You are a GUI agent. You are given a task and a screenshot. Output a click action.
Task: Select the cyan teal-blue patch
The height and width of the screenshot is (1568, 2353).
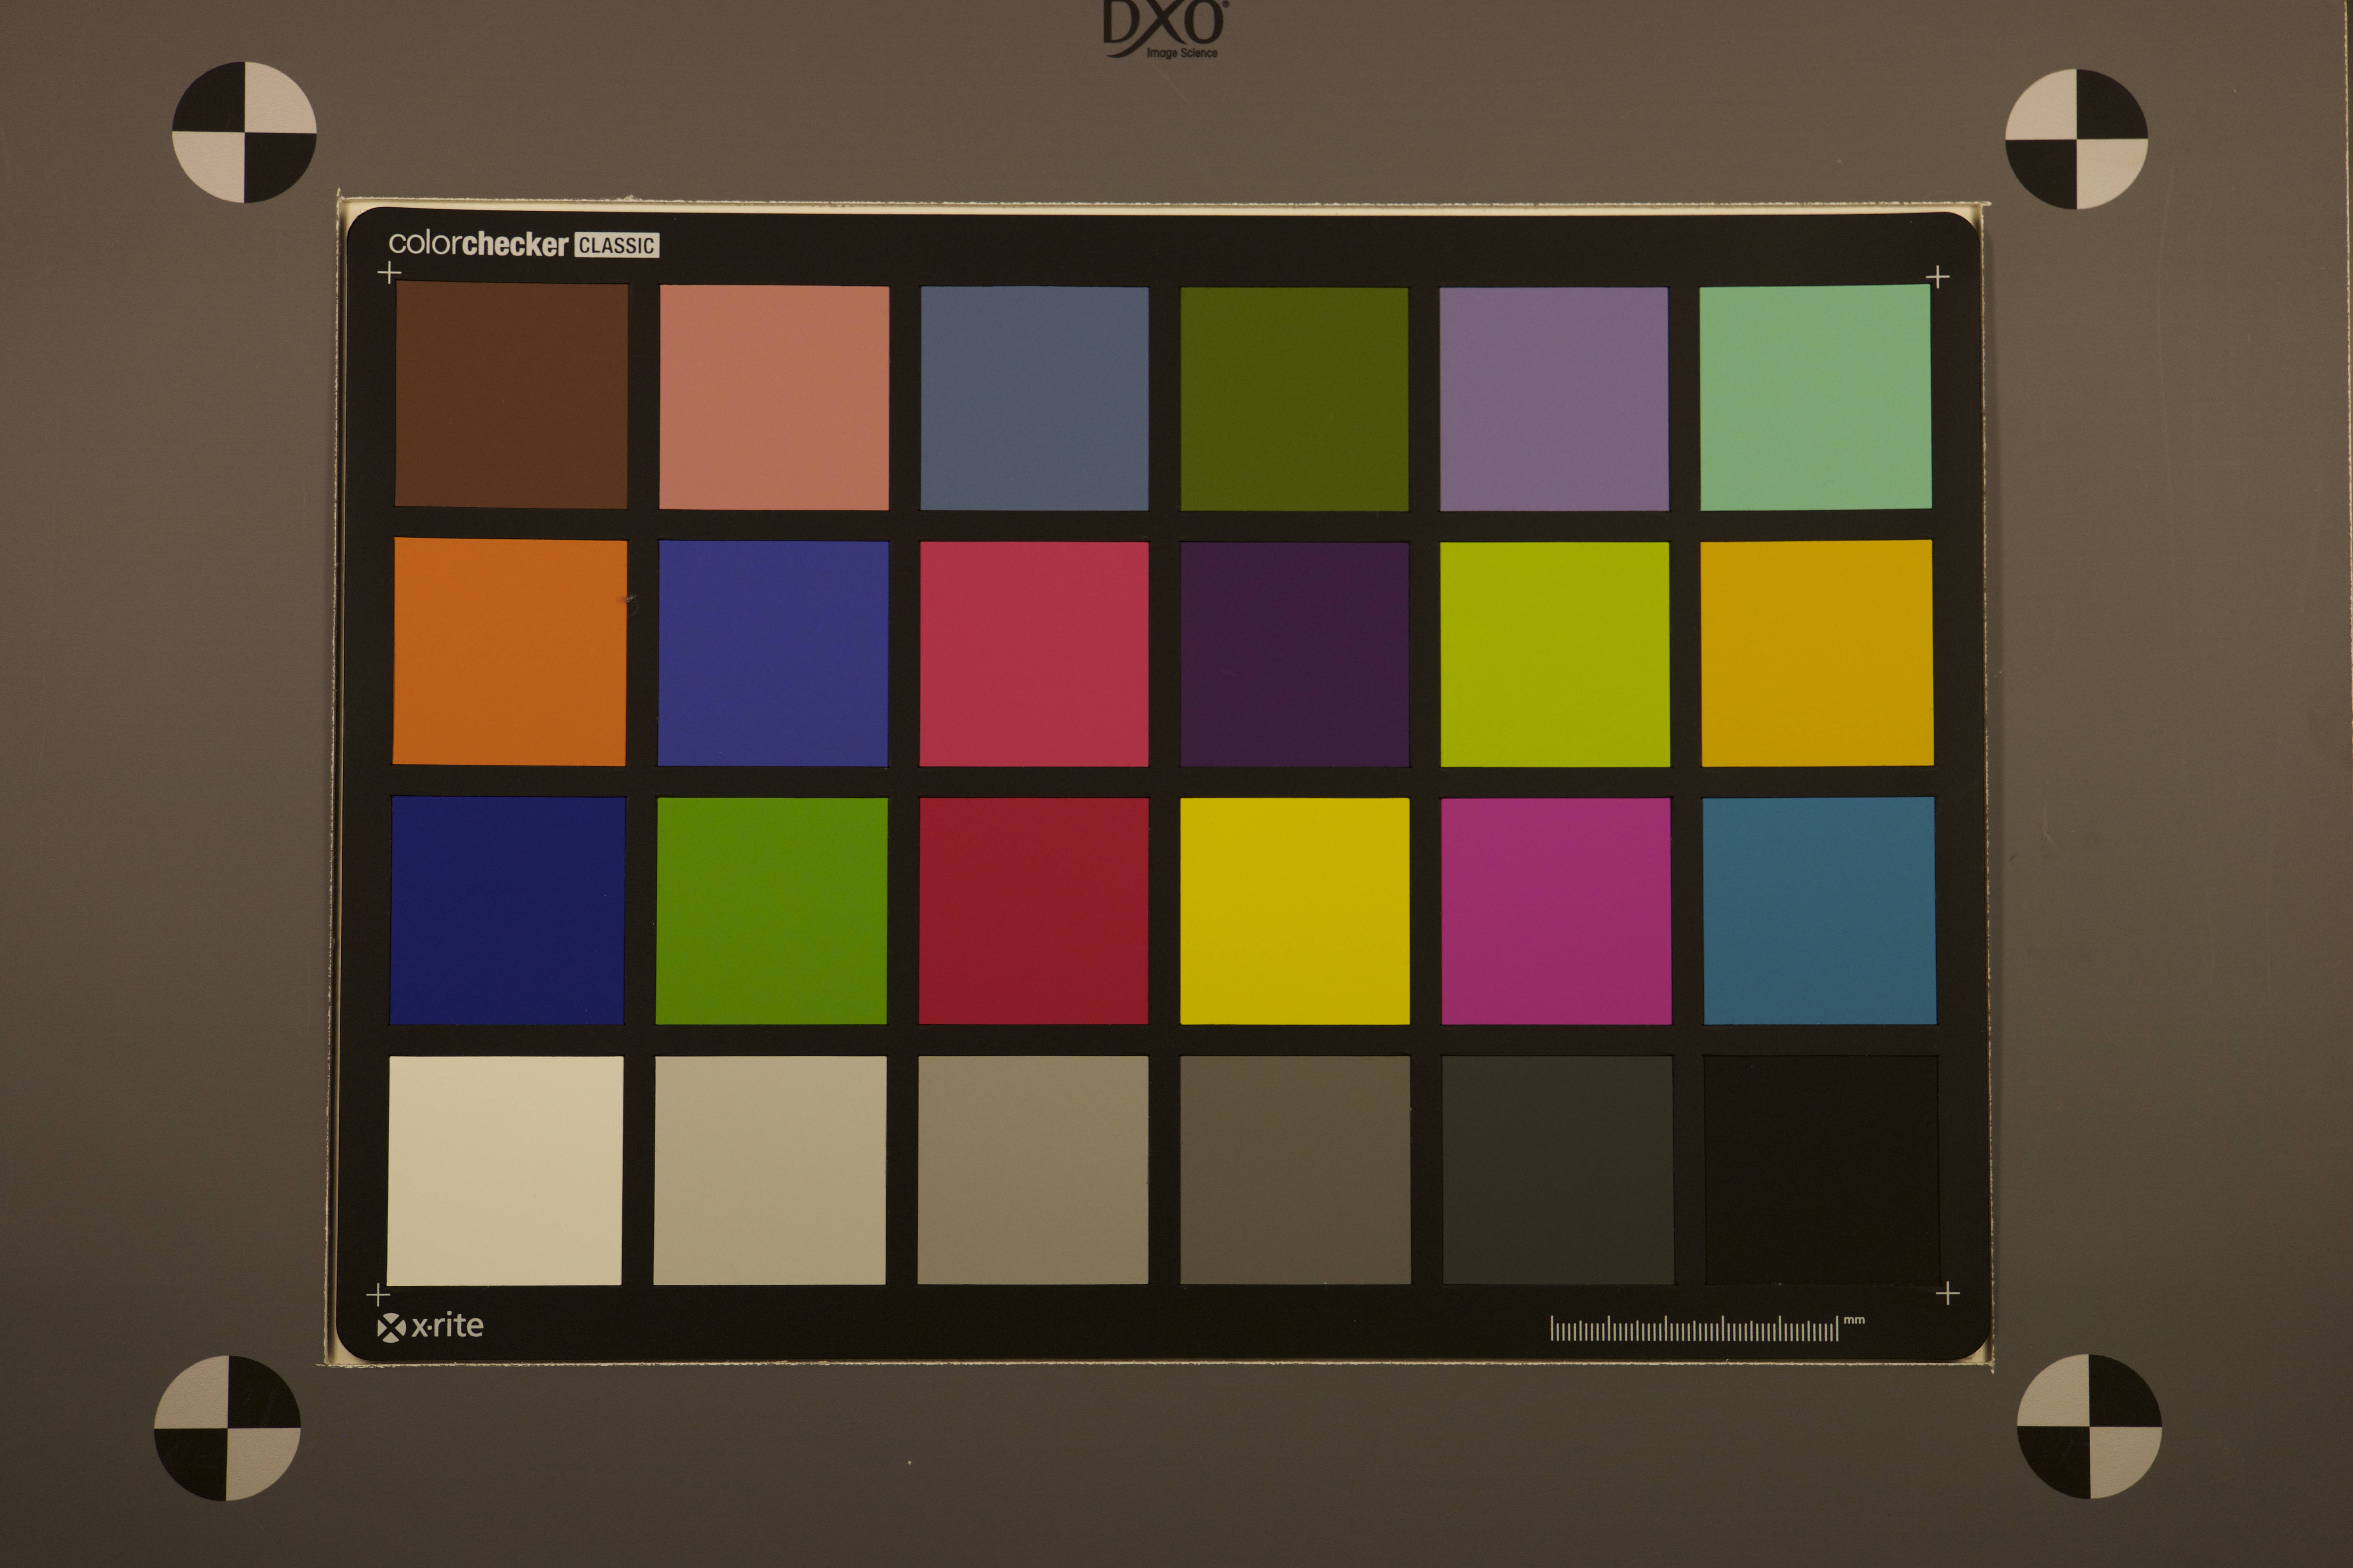pyautogui.click(x=1819, y=911)
